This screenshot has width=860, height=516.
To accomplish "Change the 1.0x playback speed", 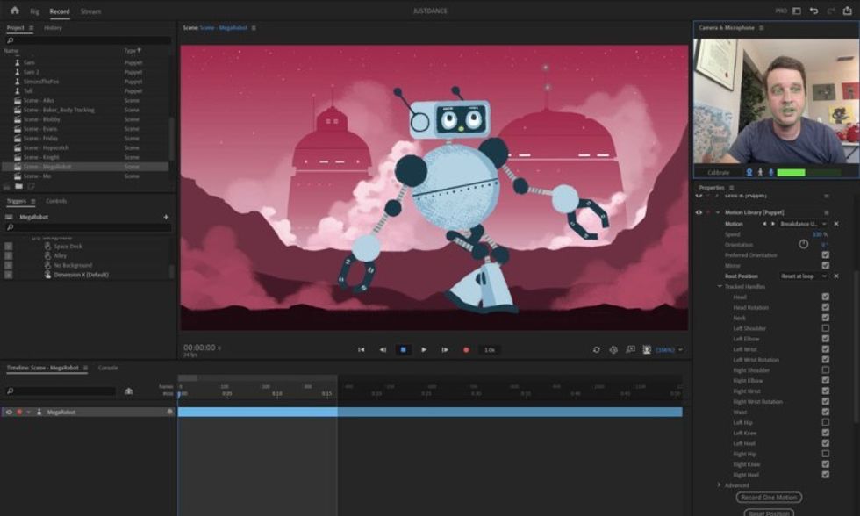I will tap(490, 350).
